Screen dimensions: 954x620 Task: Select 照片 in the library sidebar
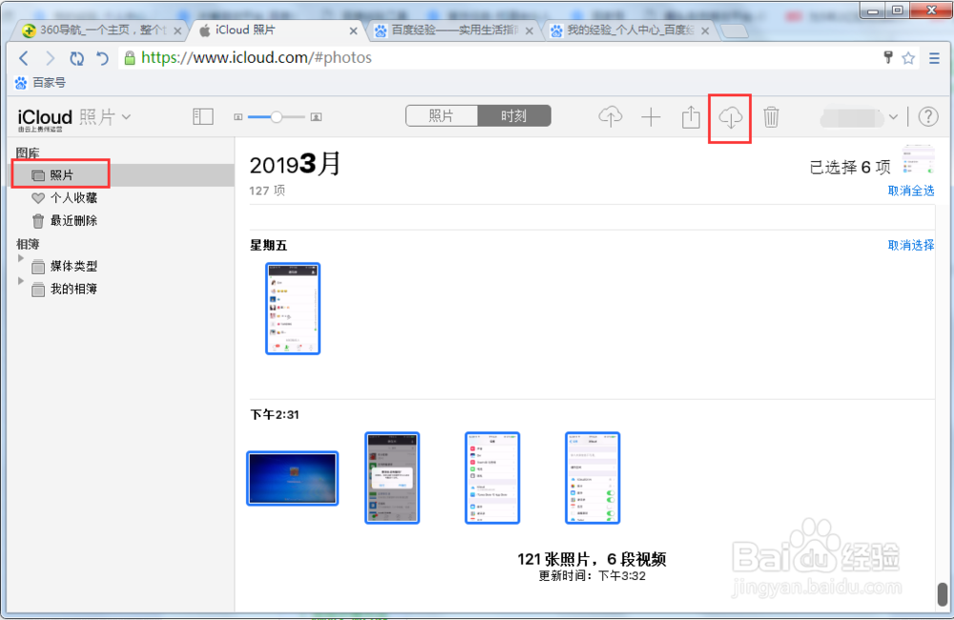(x=122, y=176)
